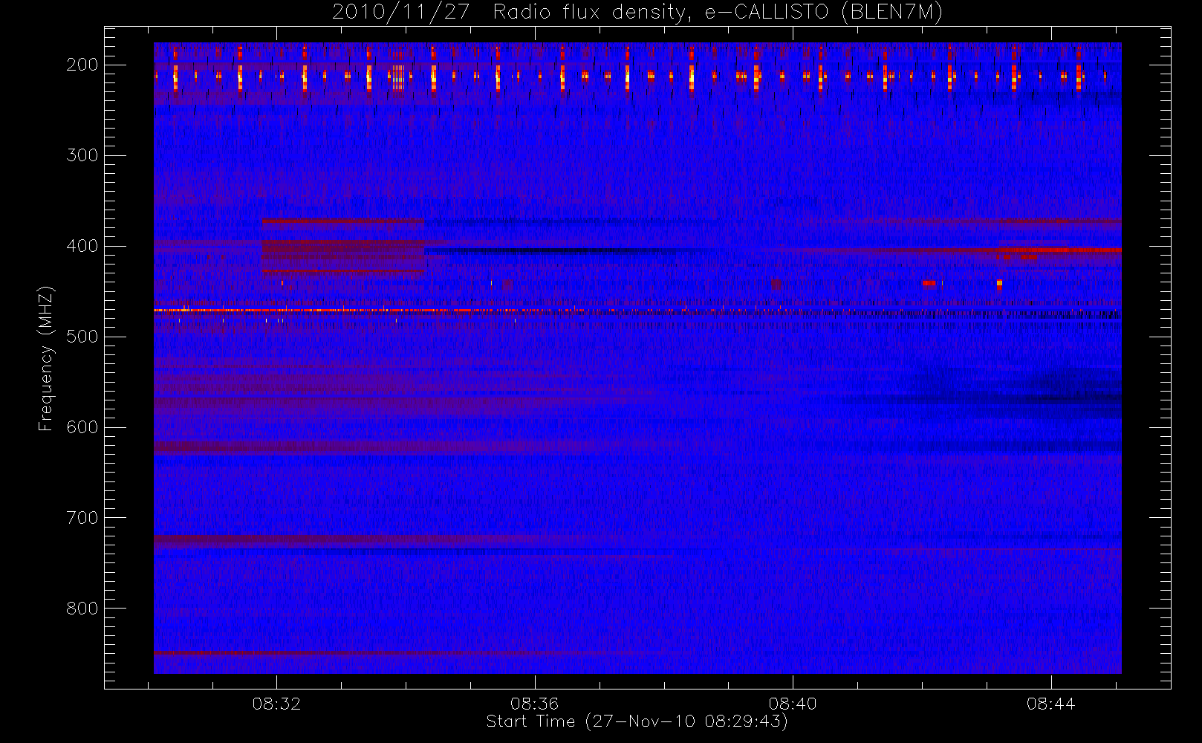Select the 800 frequency axis label
Image resolution: width=1202 pixels, height=743 pixels.
[82, 609]
